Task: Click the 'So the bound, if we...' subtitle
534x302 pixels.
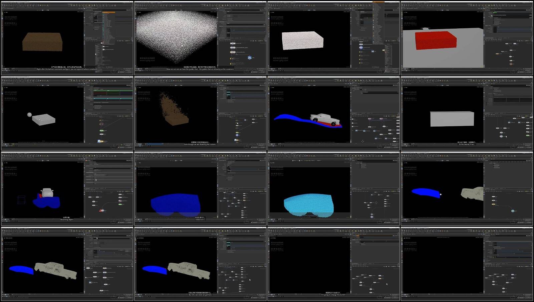Action: click(x=467, y=144)
